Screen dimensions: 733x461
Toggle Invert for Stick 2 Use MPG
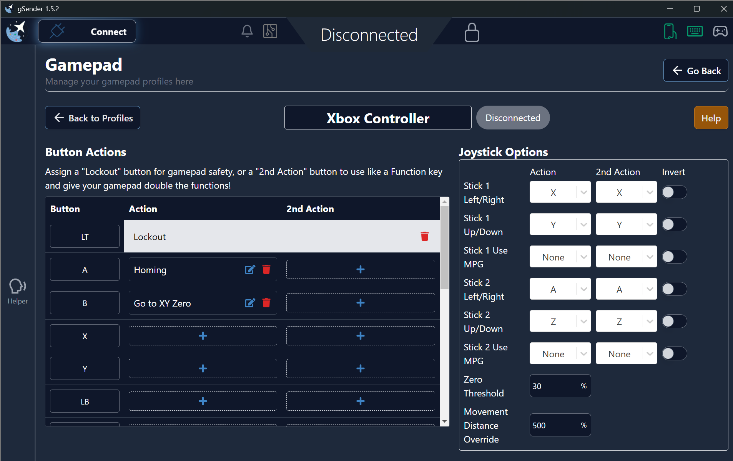tap(674, 353)
